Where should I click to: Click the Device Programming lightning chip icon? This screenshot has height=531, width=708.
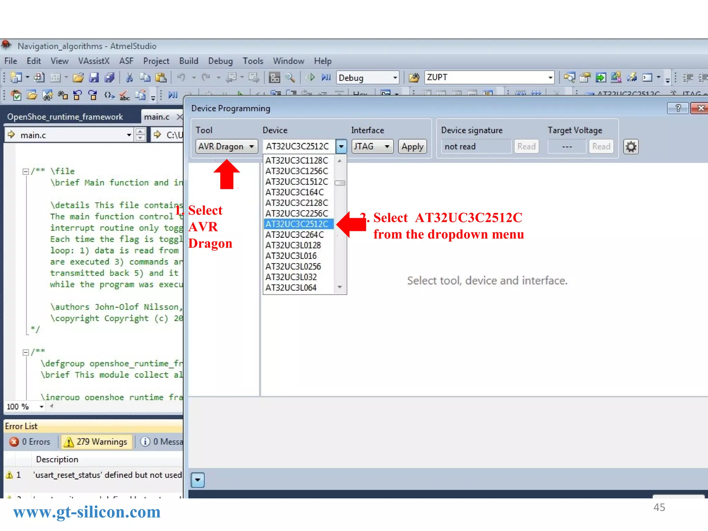pos(632,77)
